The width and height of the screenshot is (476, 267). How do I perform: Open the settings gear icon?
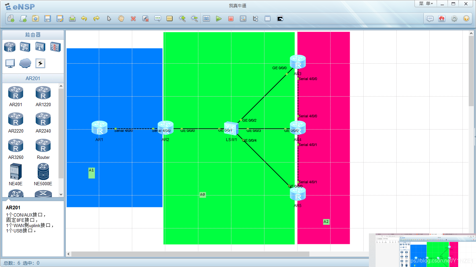(454, 18)
